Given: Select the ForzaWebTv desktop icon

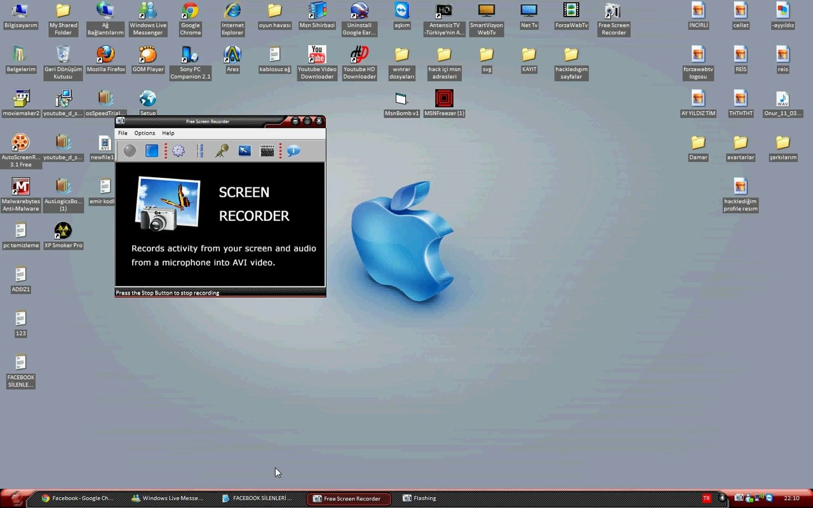Looking at the screenshot, I should [x=571, y=16].
